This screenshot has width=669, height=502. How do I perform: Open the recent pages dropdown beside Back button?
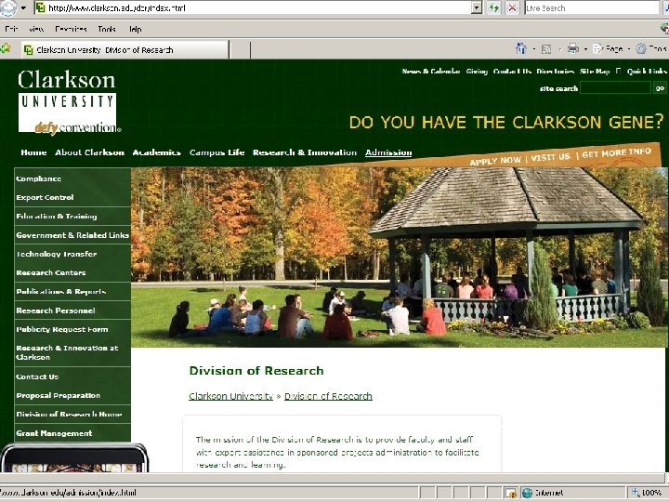[x=23, y=7]
